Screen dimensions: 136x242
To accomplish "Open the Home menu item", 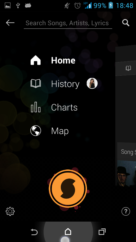I will pos(63,60).
